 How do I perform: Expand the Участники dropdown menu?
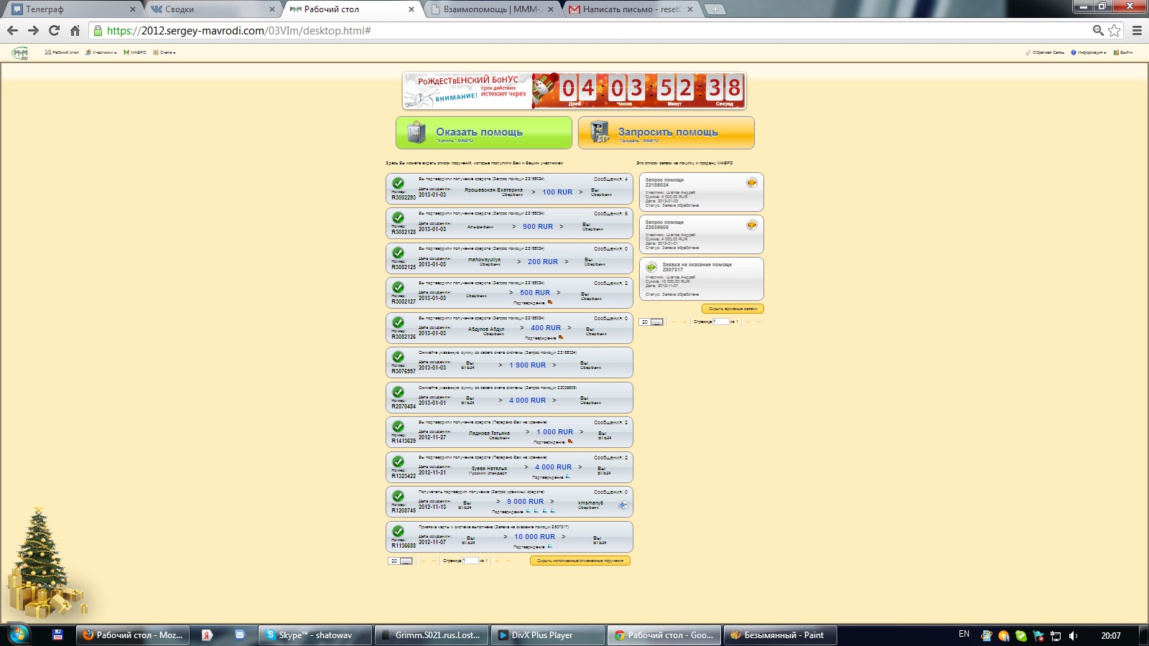pos(101,52)
